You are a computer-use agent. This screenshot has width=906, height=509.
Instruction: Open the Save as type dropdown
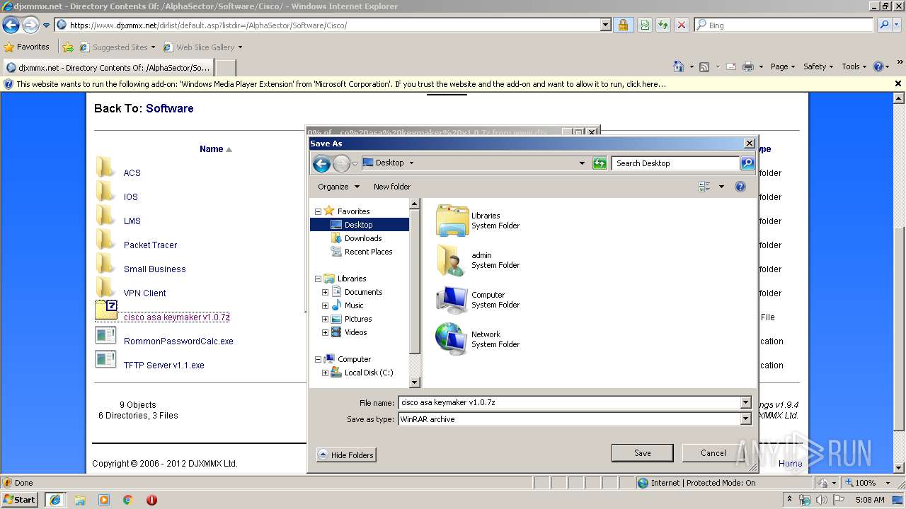click(x=745, y=419)
